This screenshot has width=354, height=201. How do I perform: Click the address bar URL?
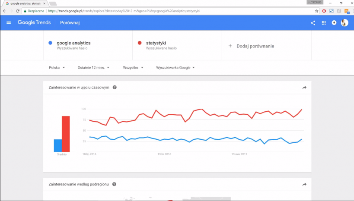[124, 11]
